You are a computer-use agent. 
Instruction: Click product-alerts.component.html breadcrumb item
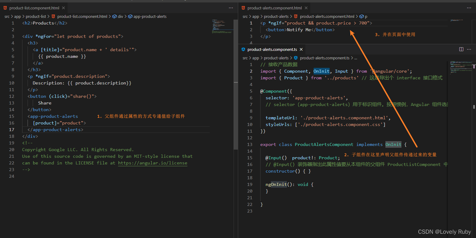tap(327, 16)
